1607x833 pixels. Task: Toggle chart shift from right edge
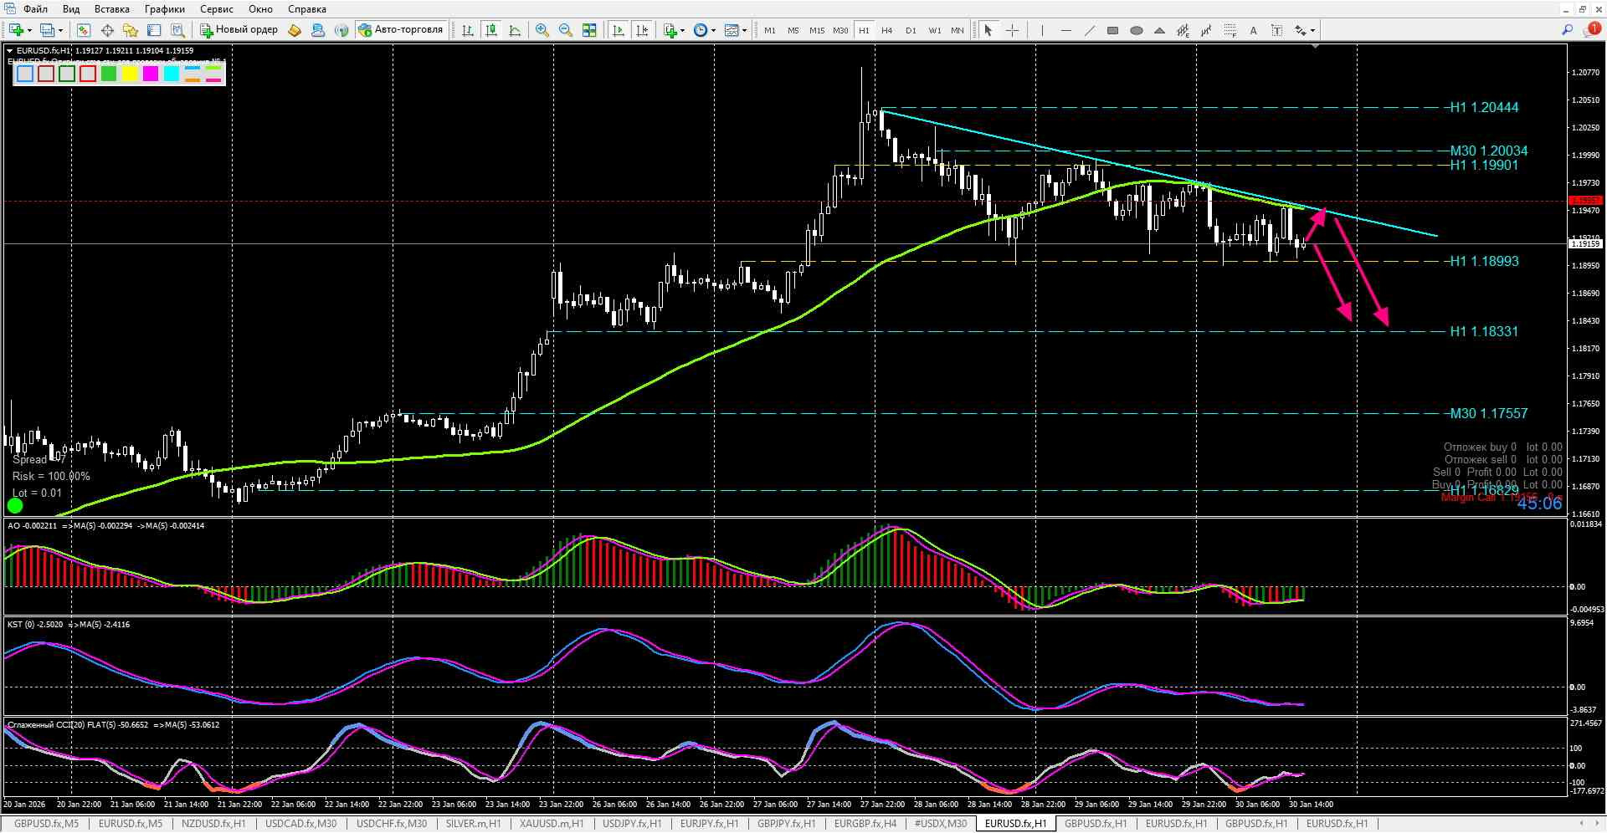click(642, 30)
